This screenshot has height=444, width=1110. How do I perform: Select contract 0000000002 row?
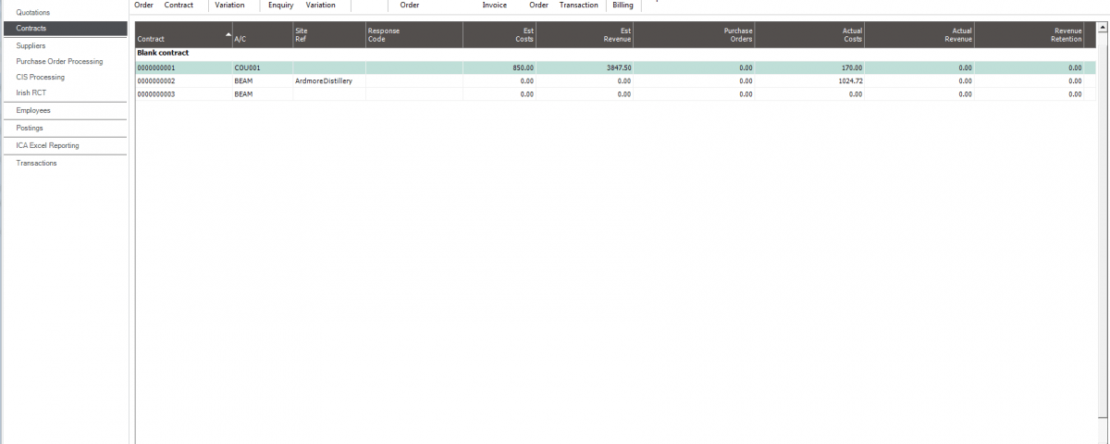tap(615, 80)
